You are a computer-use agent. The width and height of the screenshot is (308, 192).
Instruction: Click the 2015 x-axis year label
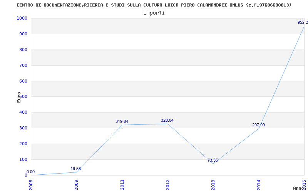click(x=304, y=185)
